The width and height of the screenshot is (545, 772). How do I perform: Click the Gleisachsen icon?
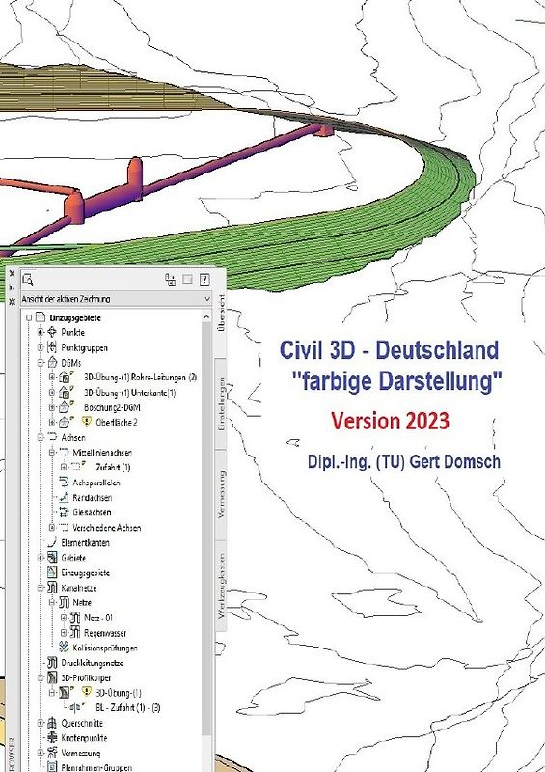click(64, 512)
